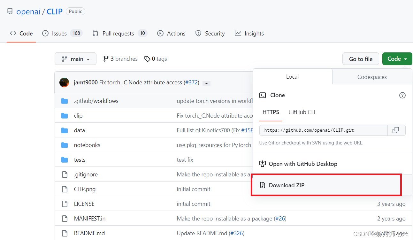Image resolution: width=413 pixels, height=240 pixels.
Task: Click the Pull requests counter badge 10
Action: pos(142,33)
